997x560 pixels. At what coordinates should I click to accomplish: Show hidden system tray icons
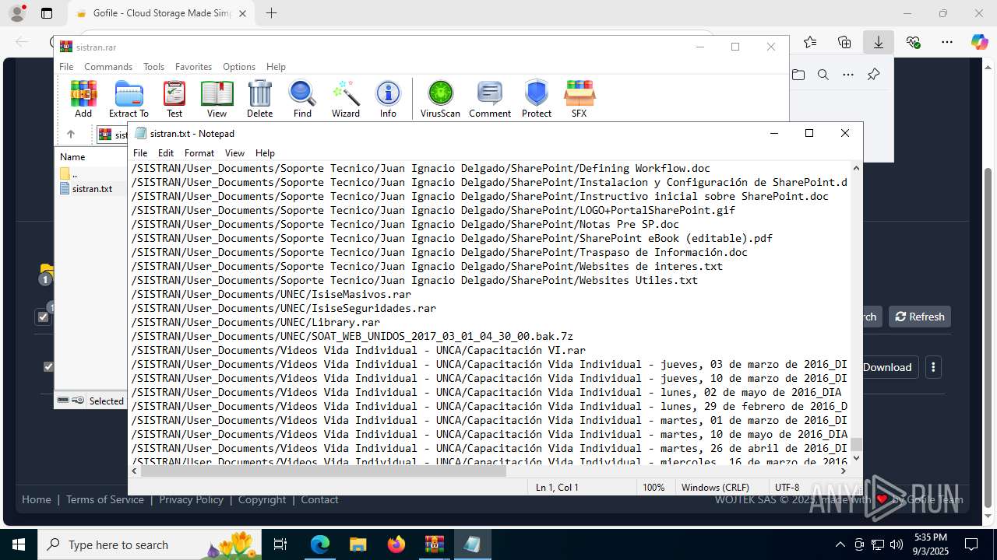point(840,544)
